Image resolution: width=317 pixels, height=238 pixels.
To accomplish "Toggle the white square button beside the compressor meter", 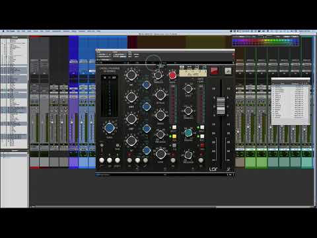I will point(174,128).
